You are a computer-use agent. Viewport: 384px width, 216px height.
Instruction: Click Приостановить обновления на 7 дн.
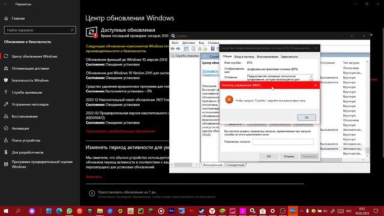click(x=127, y=192)
